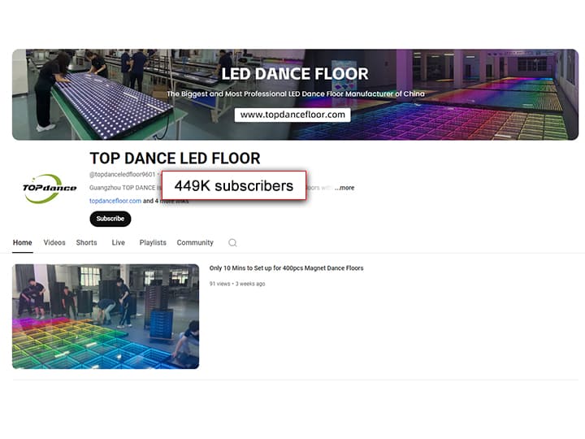Viewport: 585px width, 439px height.
Task: Open the Playlists tab
Action: (x=153, y=242)
